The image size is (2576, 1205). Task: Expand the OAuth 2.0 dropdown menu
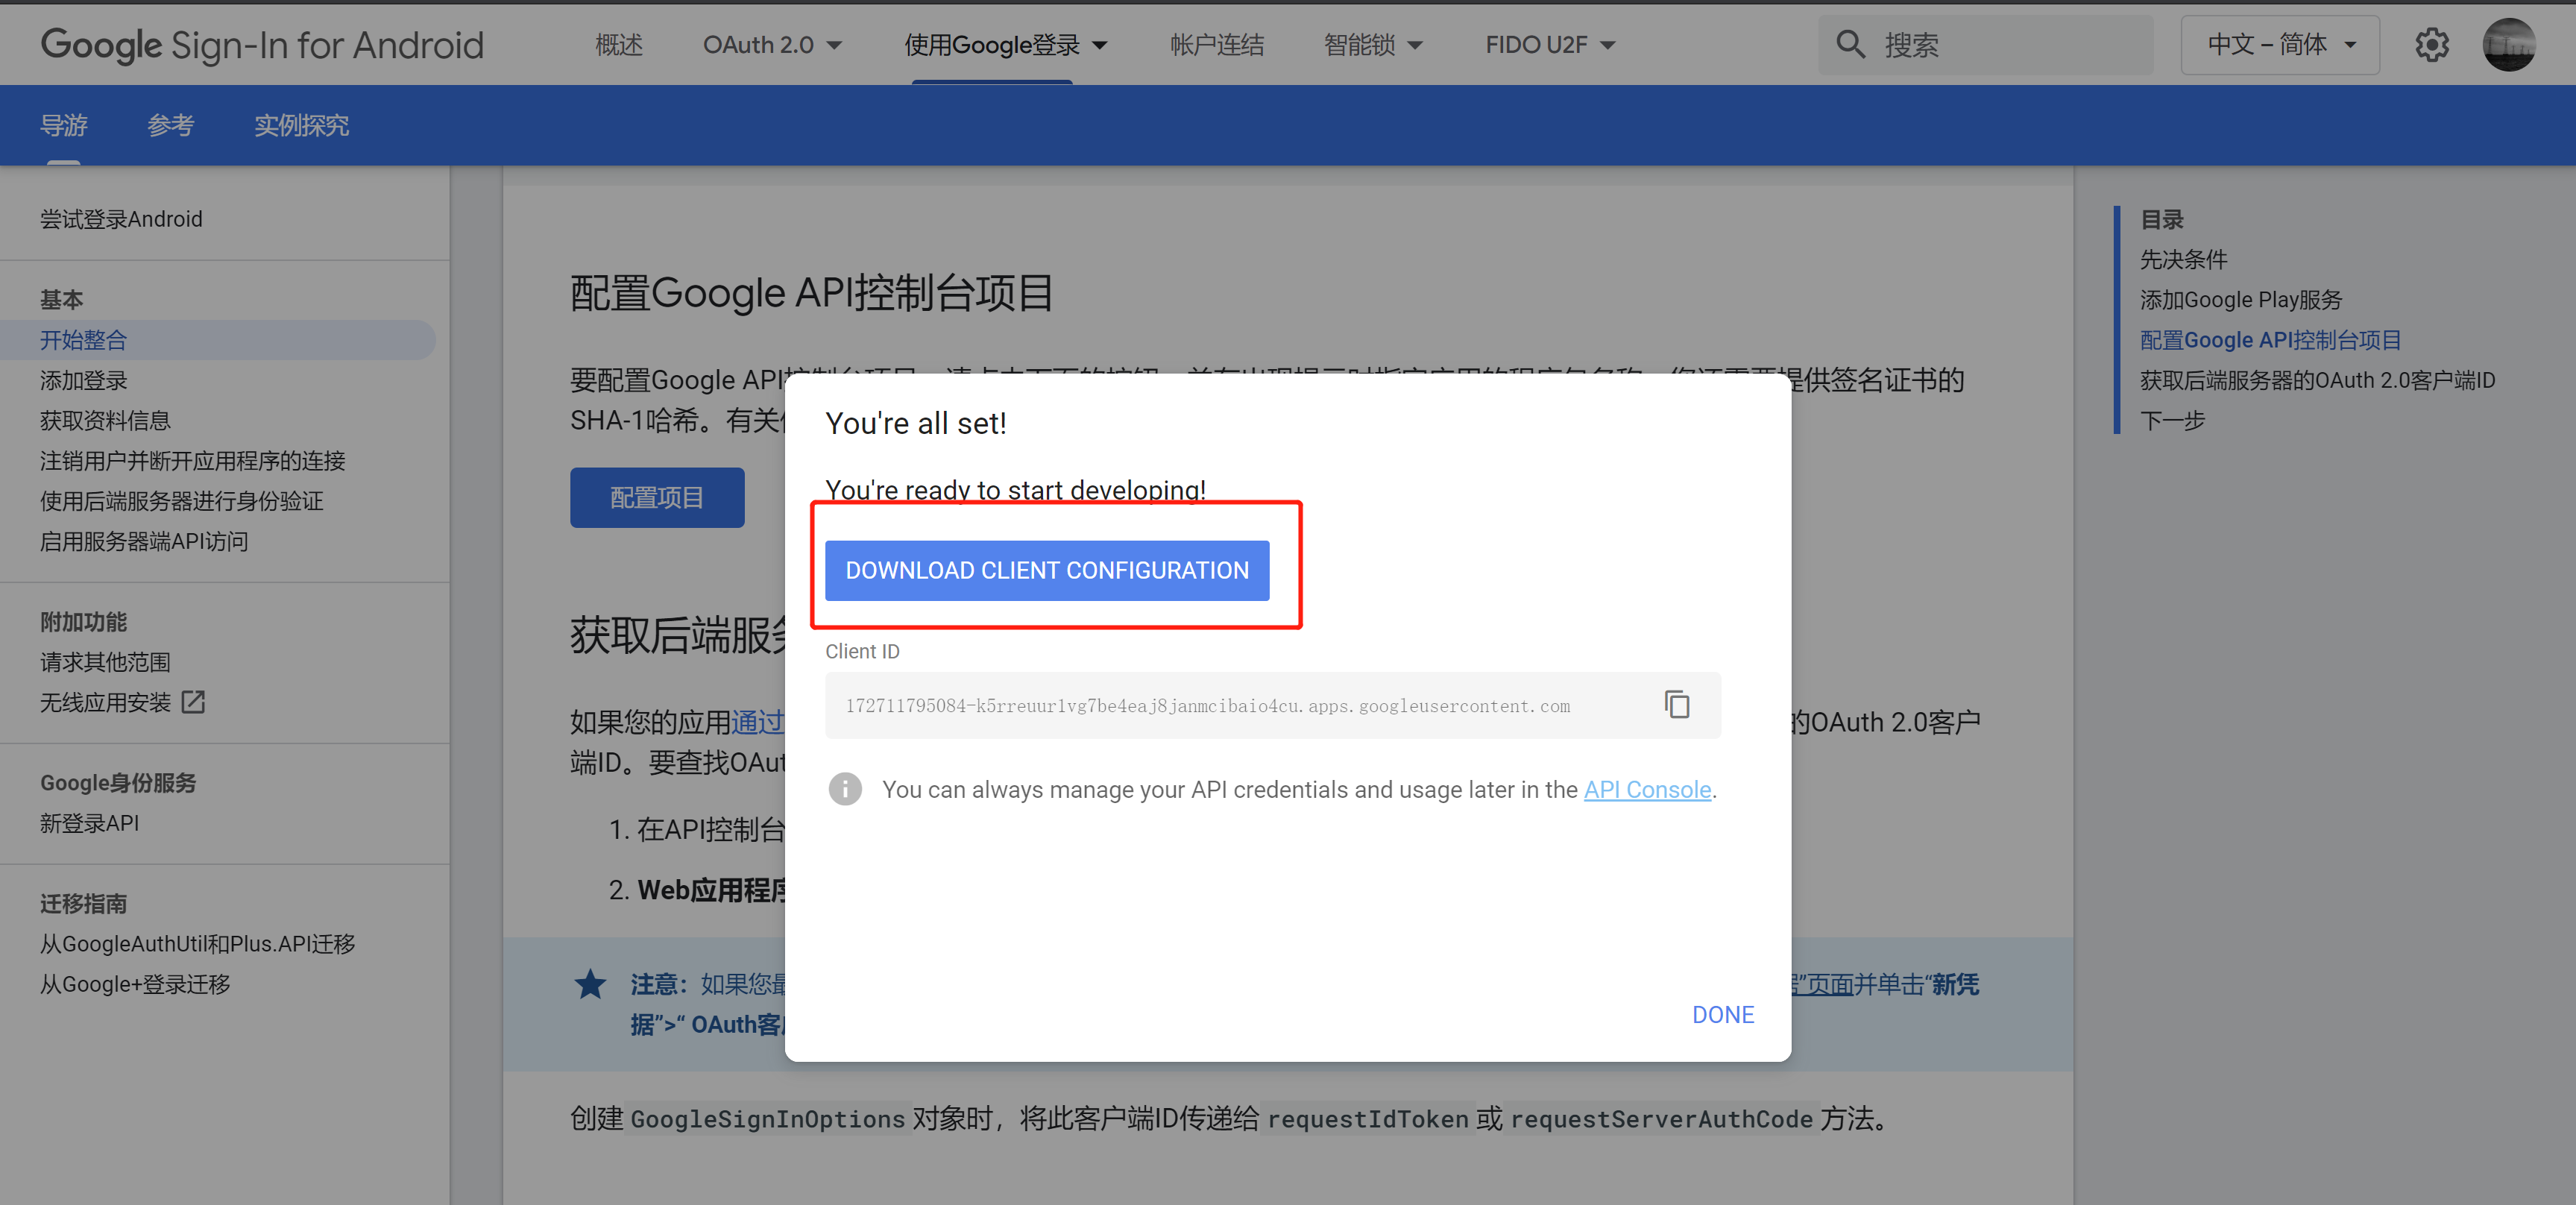pyautogui.click(x=772, y=45)
